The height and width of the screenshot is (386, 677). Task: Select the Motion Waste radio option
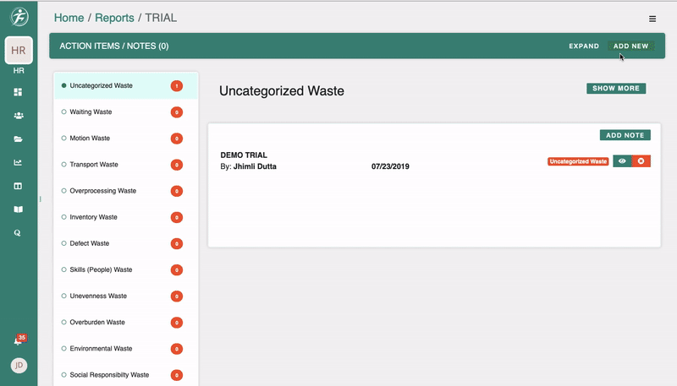[64, 138]
